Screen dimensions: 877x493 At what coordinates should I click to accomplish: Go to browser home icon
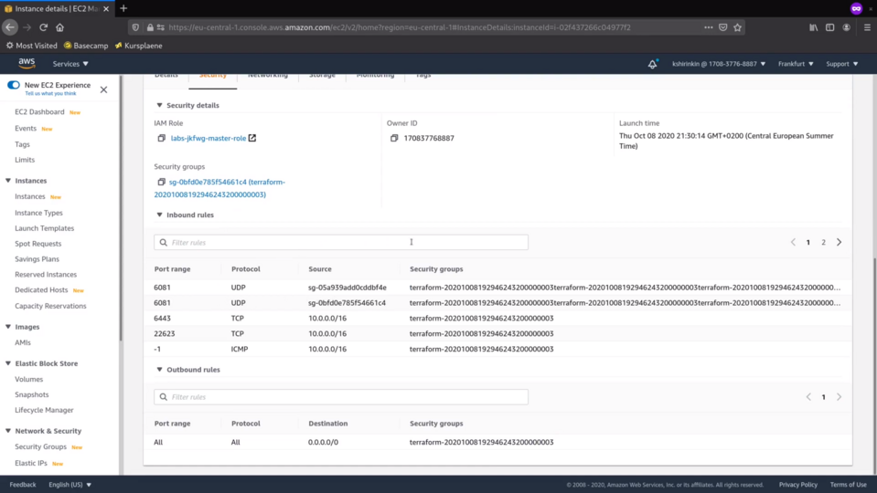59,26
